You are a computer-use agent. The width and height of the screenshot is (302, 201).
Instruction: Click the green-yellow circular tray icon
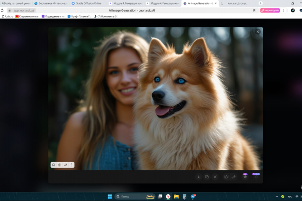click(x=283, y=196)
